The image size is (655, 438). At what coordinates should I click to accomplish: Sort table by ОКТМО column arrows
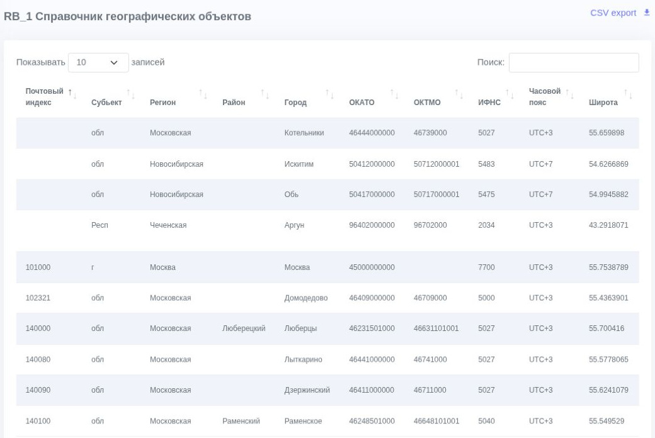pyautogui.click(x=459, y=94)
